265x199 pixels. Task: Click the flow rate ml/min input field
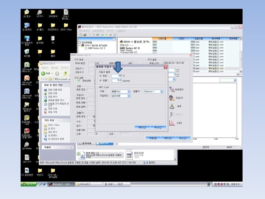tap(117, 81)
